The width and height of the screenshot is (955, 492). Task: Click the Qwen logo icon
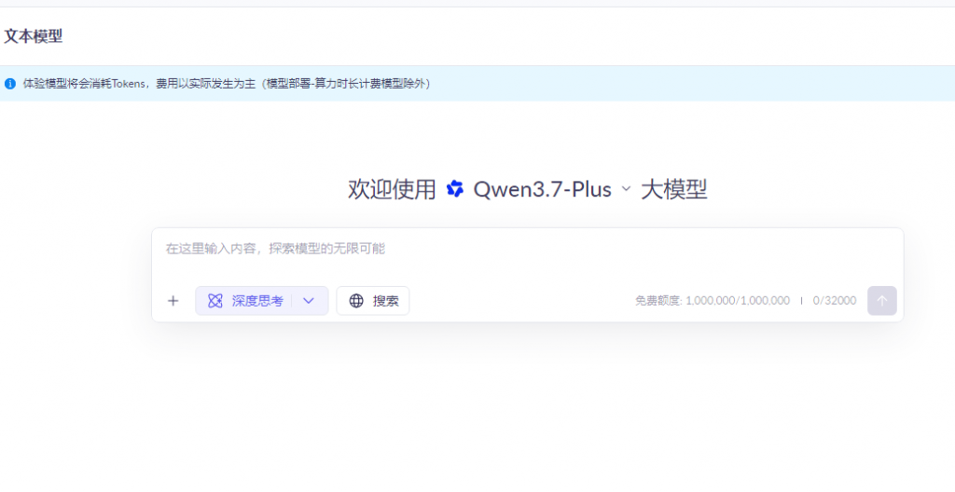click(455, 189)
